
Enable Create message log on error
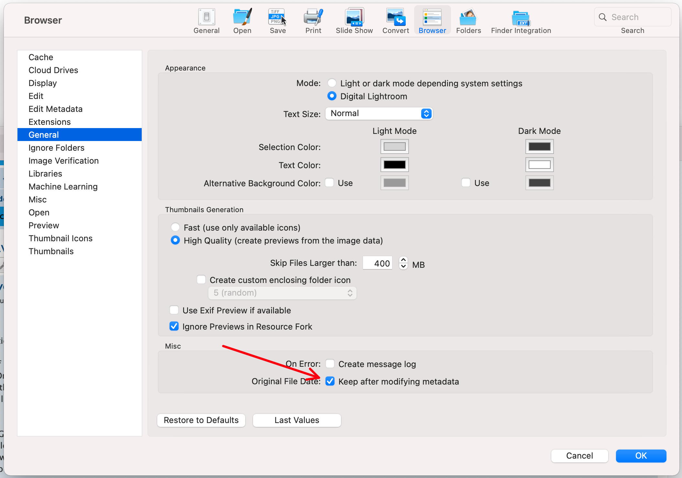[330, 364]
